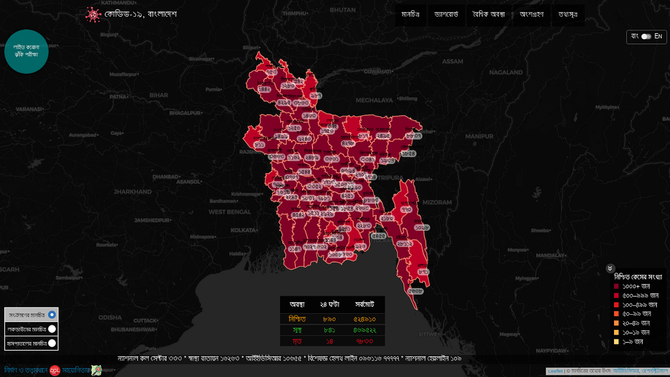Click the ১০০০+ জন dark red legend swatch
Image resolution: width=670 pixels, height=377 pixels.
[617, 286]
